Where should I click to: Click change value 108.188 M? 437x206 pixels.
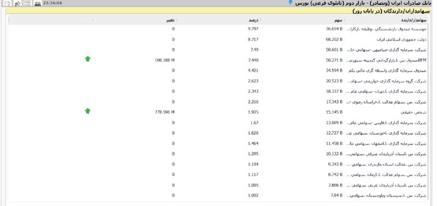[x=165, y=60]
